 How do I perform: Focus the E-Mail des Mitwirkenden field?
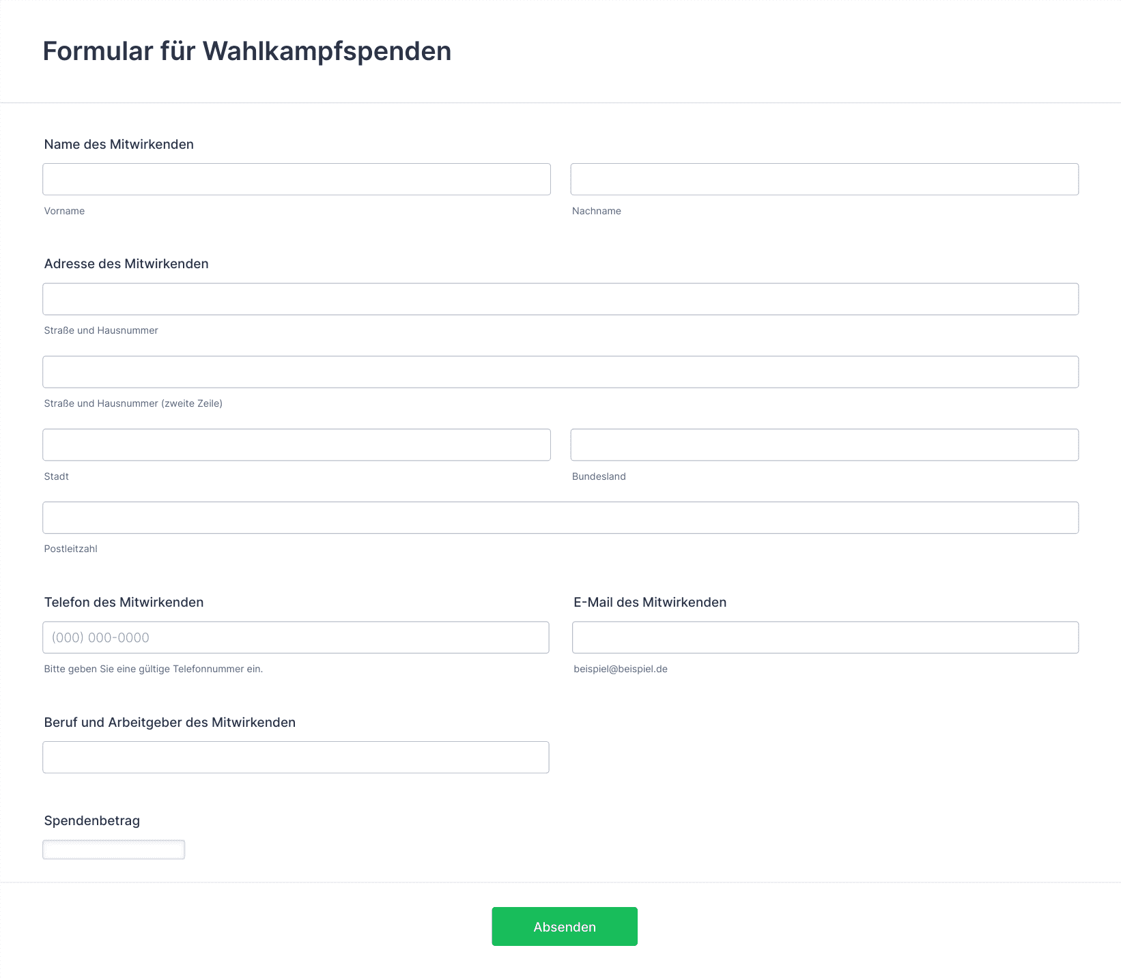825,637
